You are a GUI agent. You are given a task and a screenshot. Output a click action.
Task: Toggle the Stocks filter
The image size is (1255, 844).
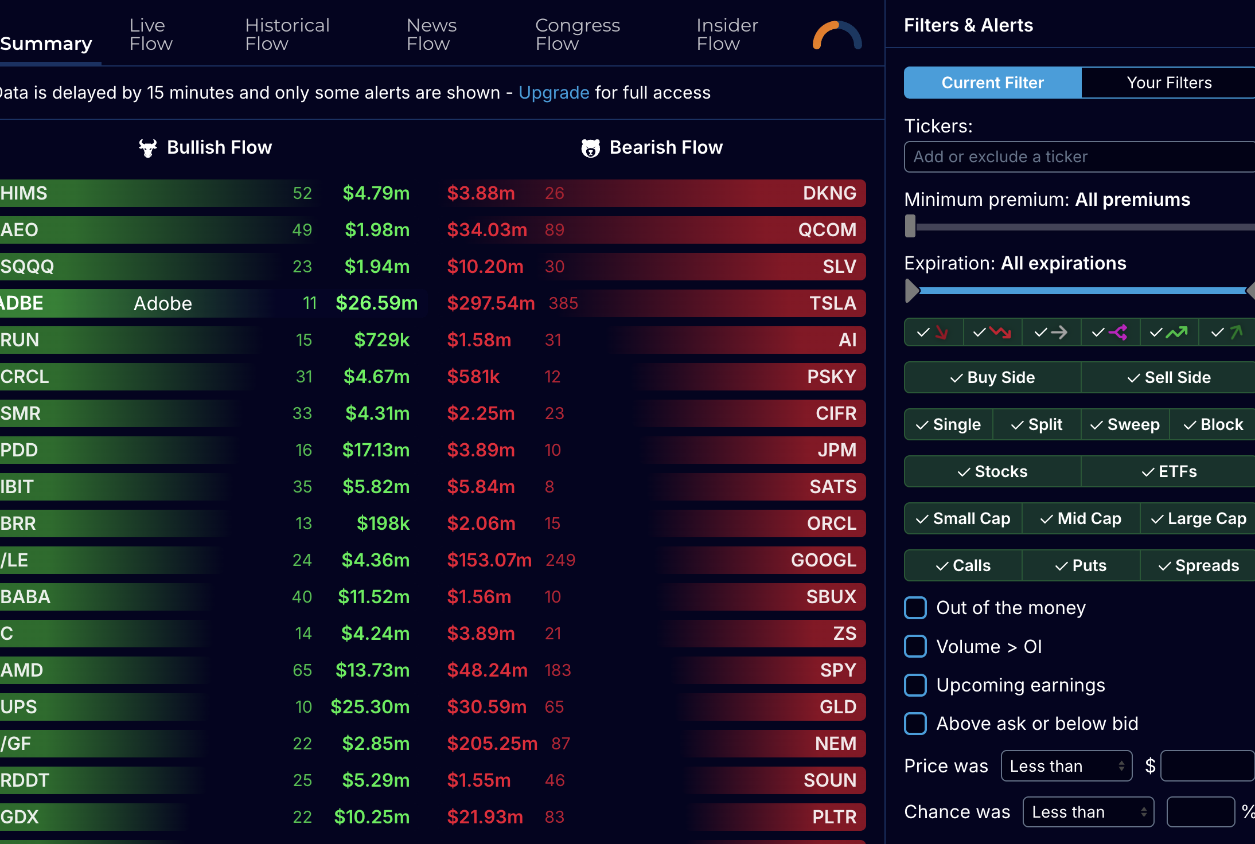click(993, 471)
